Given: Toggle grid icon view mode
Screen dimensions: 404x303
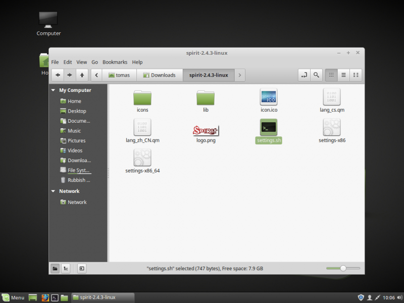Looking at the screenshot, I should coord(331,74).
